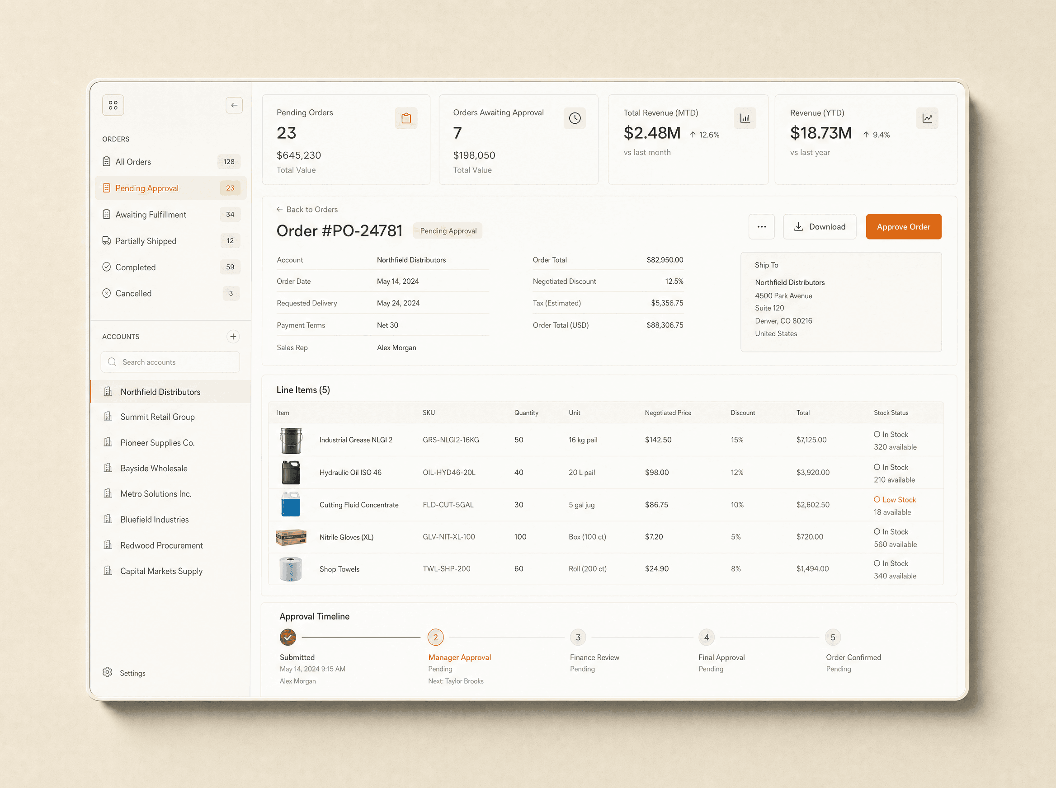Click the building icon beside Capital Markets Supply

pos(108,571)
